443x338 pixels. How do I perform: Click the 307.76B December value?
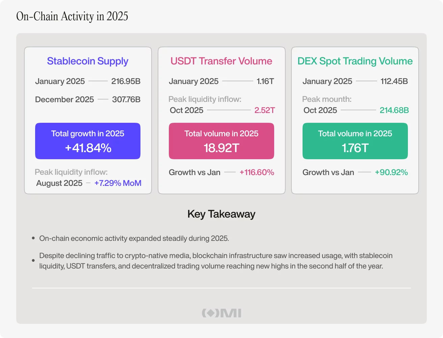tap(126, 100)
